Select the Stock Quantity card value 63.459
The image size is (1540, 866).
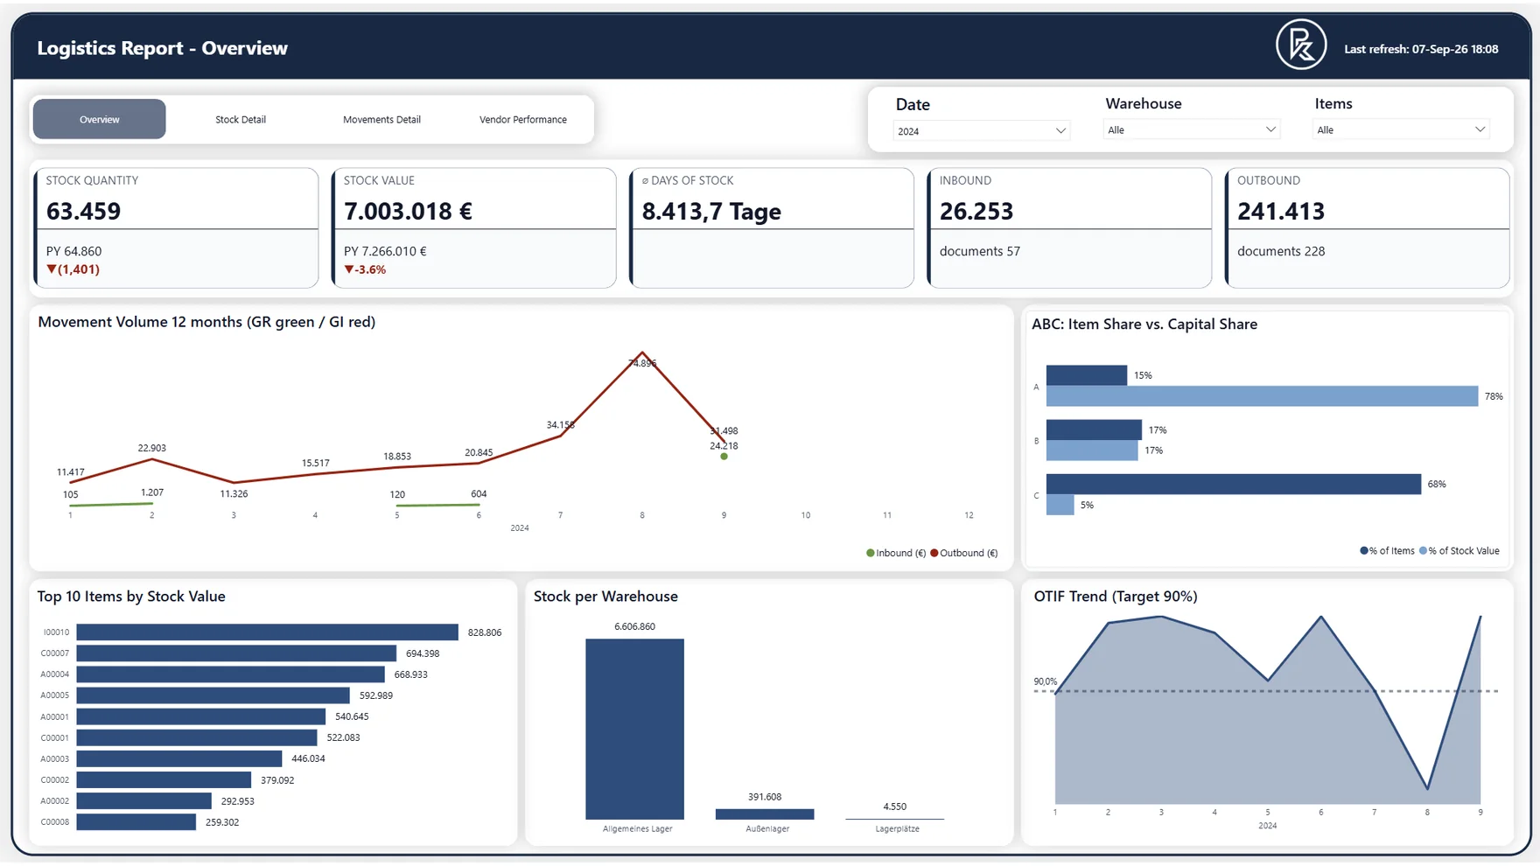click(x=84, y=212)
